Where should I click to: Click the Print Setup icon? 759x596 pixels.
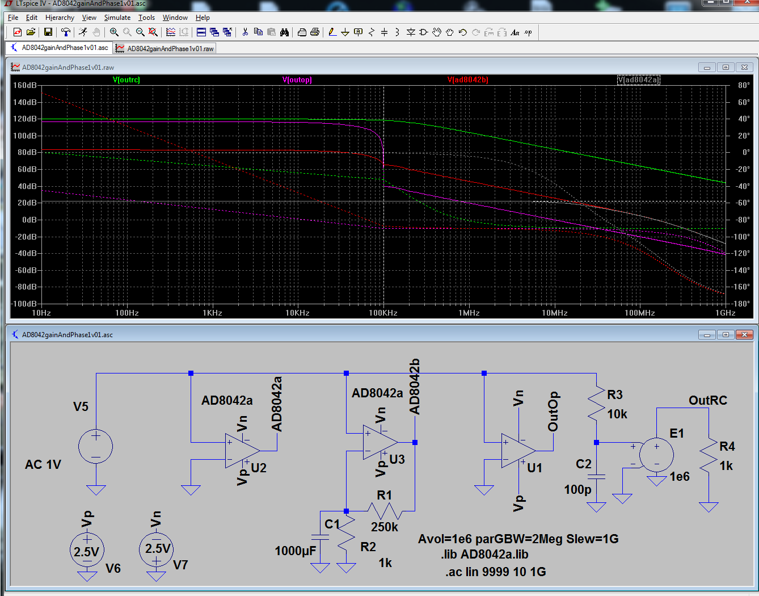[315, 32]
